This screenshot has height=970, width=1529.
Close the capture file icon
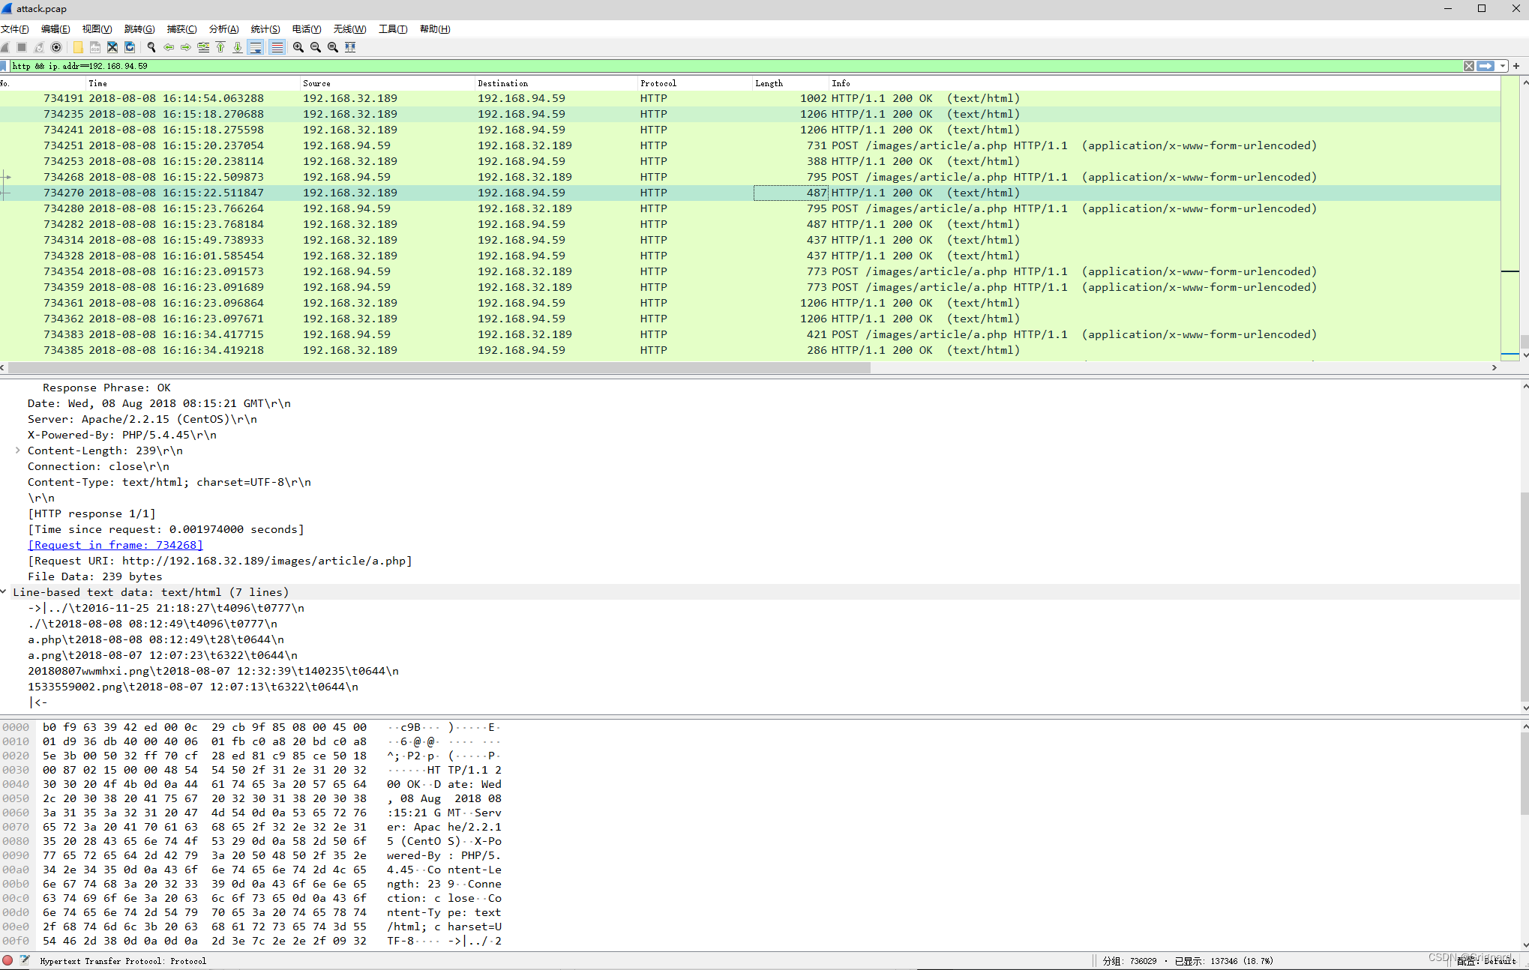point(112,47)
